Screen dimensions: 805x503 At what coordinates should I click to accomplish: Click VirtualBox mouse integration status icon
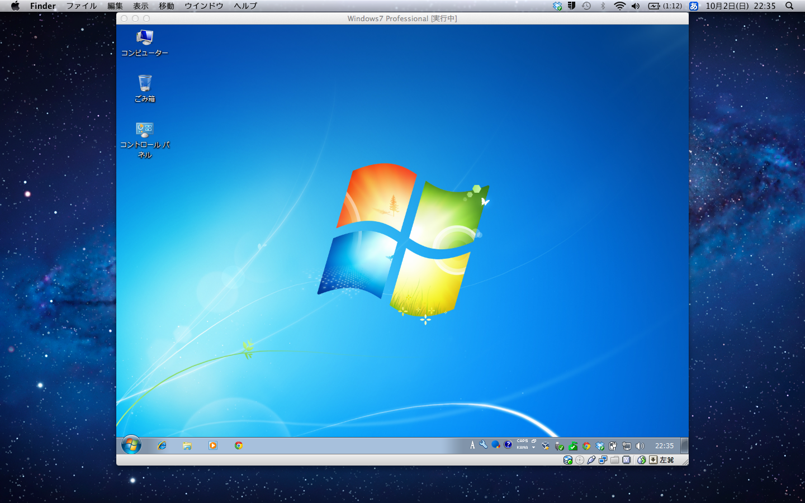tap(642, 460)
